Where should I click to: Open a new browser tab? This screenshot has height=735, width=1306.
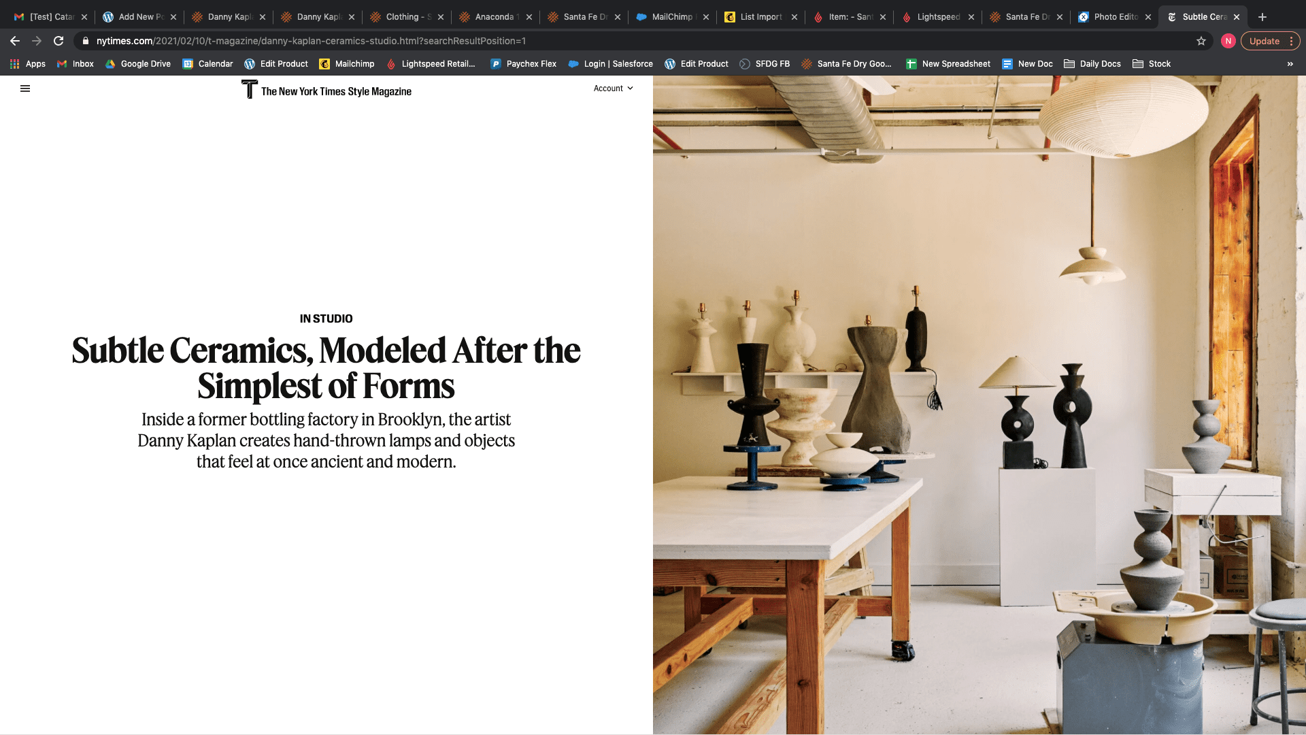(x=1262, y=17)
